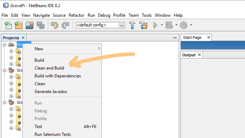Select Build with Dependencies entry

pyautogui.click(x=58, y=76)
